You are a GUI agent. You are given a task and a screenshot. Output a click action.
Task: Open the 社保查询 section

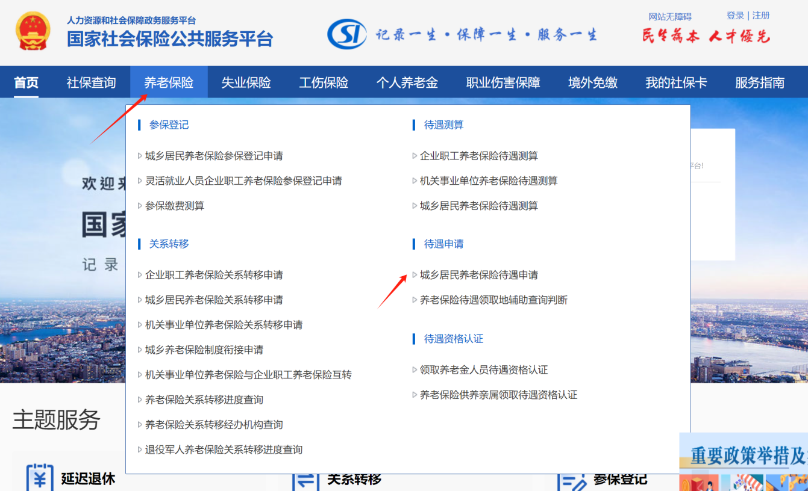click(x=92, y=82)
